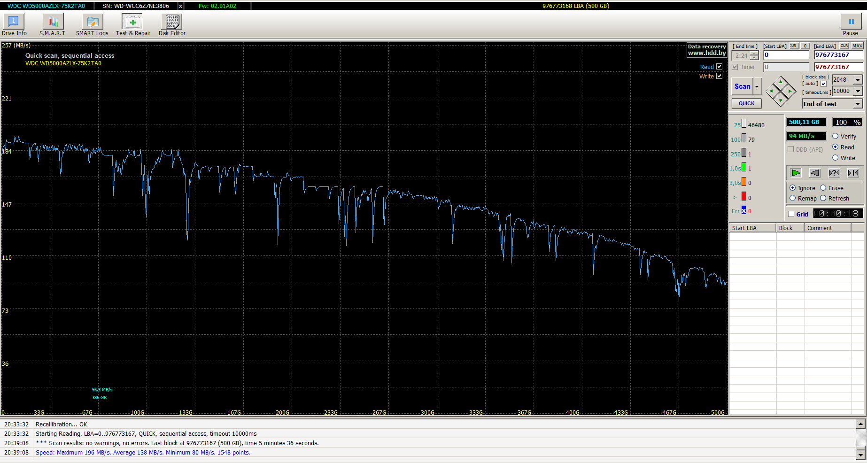
Task: Click the forward scan play arrow
Action: [796, 173]
